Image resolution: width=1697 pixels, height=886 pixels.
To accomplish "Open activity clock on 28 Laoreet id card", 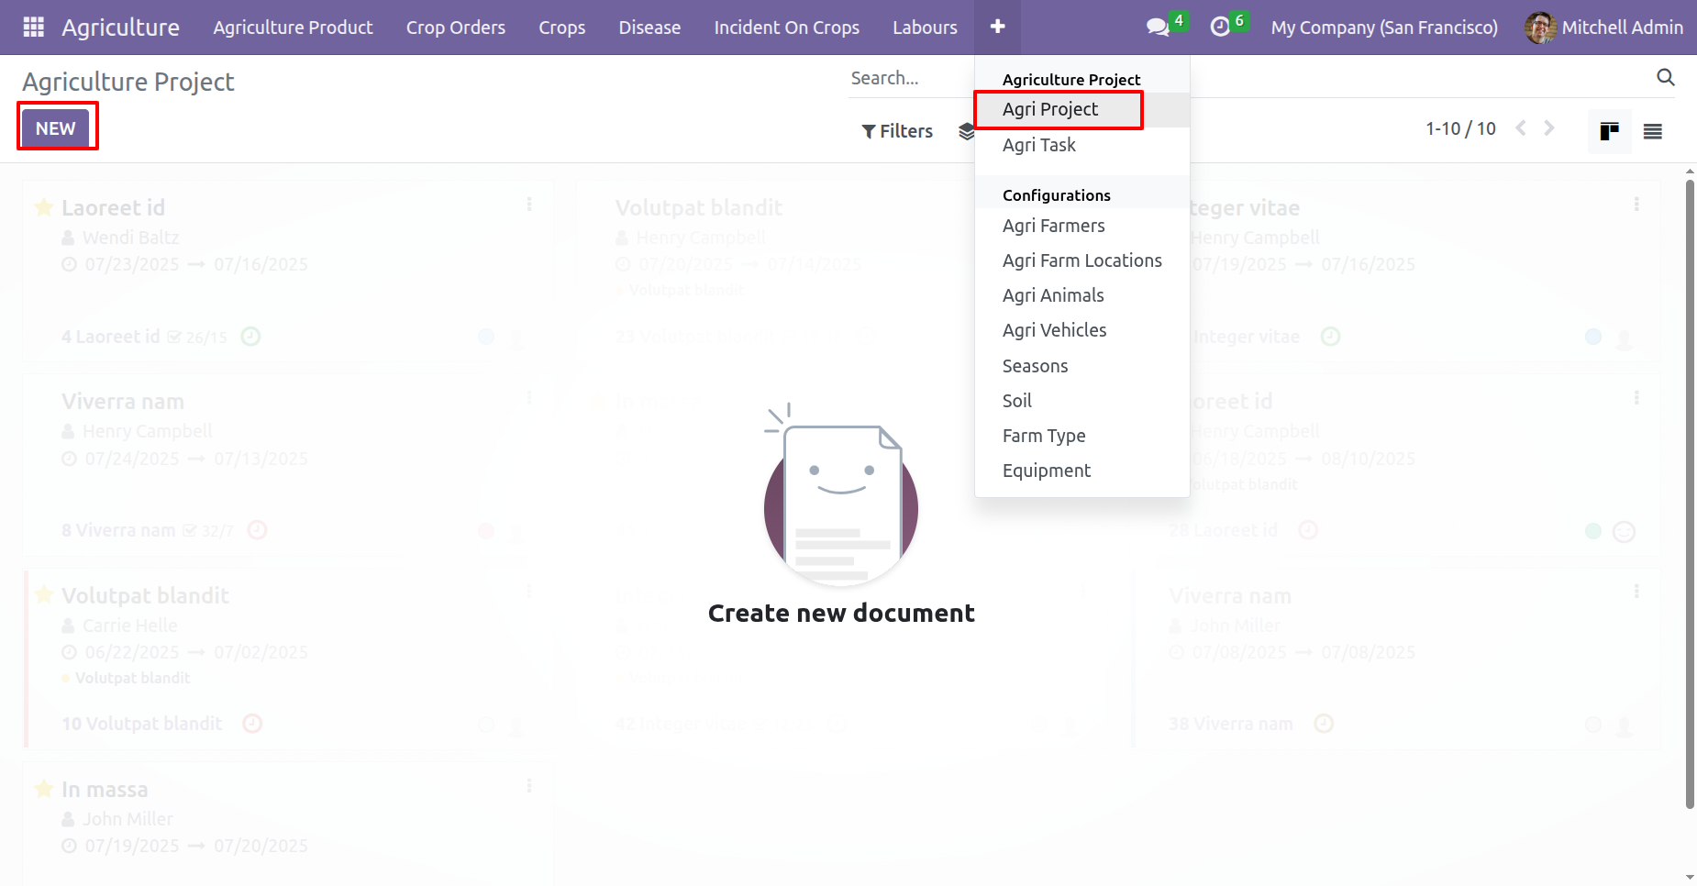I will coord(1308,530).
